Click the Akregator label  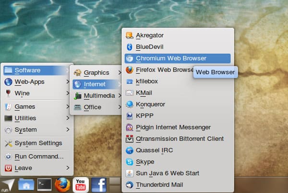(150, 35)
